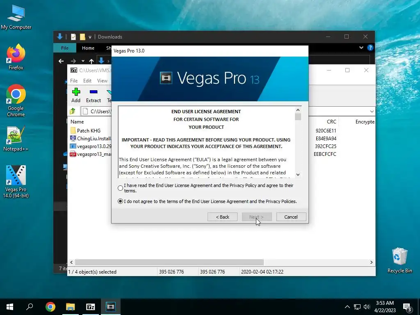This screenshot has width=420, height=315.
Task: Show hidden system tray icons
Action: (347, 307)
